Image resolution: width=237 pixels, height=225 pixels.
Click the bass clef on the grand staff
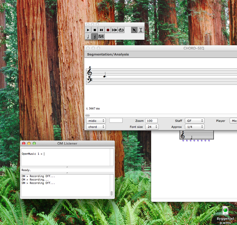click(90, 80)
